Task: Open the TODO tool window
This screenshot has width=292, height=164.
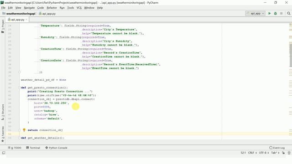Action: click(x=15, y=148)
